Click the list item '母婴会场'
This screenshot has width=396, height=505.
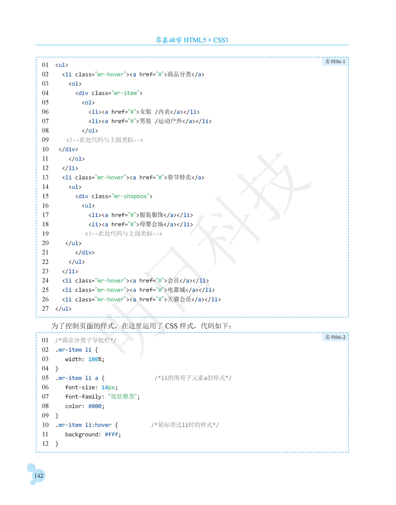coord(141,224)
